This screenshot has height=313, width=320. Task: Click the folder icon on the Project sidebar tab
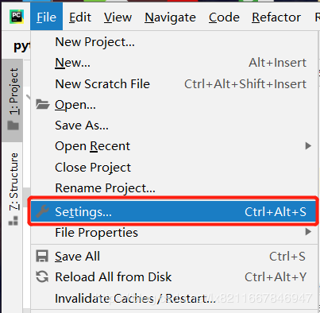13,125
